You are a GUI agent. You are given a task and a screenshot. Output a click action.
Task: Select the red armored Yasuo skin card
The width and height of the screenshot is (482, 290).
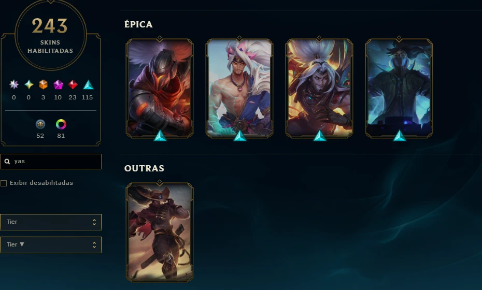click(x=160, y=88)
